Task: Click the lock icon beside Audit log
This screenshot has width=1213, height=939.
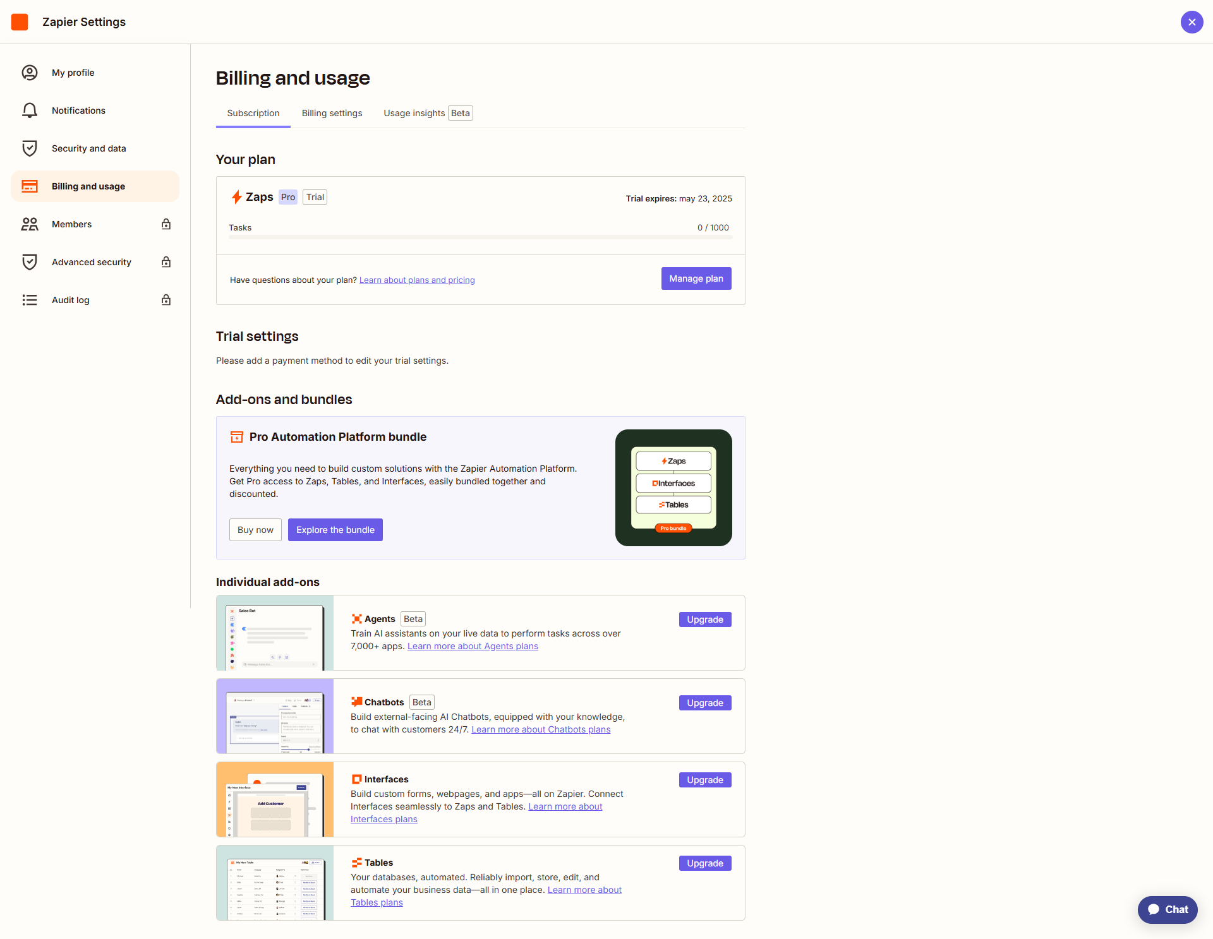Action: click(x=166, y=300)
